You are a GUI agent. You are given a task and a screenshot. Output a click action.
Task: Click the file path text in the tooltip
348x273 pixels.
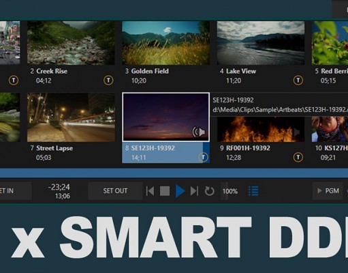[x=281, y=110]
